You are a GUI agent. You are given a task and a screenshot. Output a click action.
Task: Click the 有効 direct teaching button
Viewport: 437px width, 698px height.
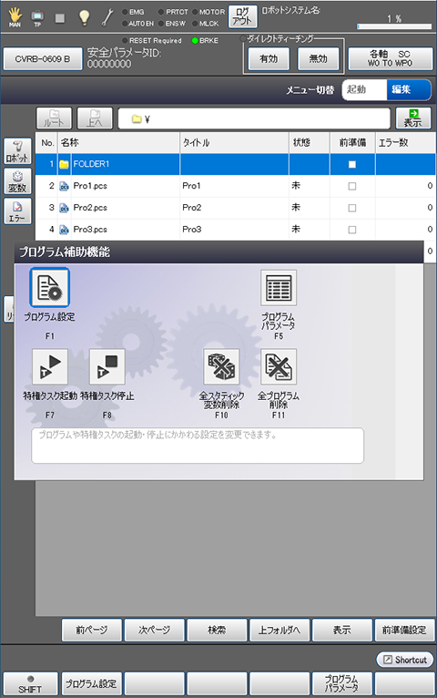click(269, 58)
